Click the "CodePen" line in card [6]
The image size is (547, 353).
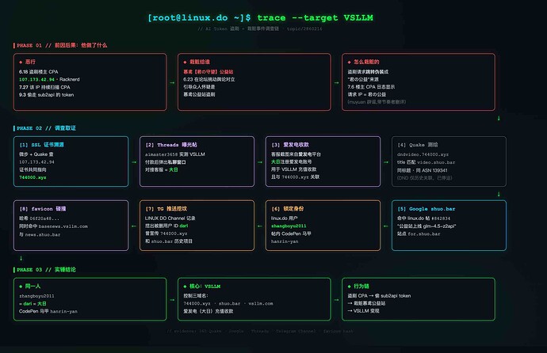(291, 233)
